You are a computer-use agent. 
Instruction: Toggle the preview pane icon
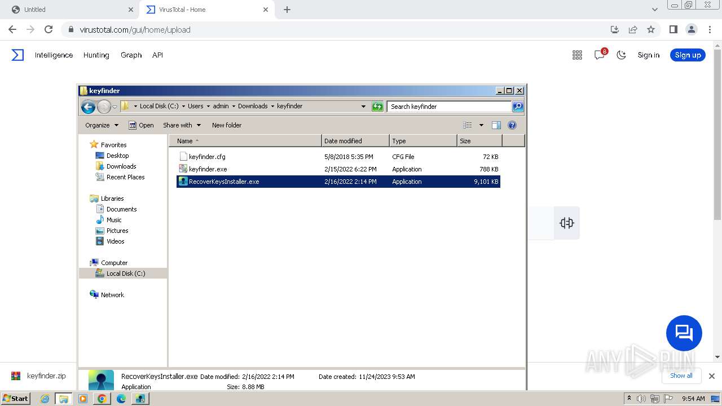(496, 125)
